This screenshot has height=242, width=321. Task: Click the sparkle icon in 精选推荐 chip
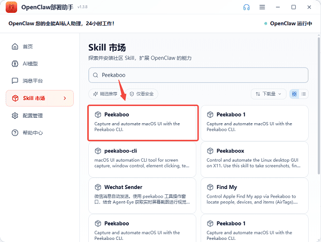(x=95, y=94)
